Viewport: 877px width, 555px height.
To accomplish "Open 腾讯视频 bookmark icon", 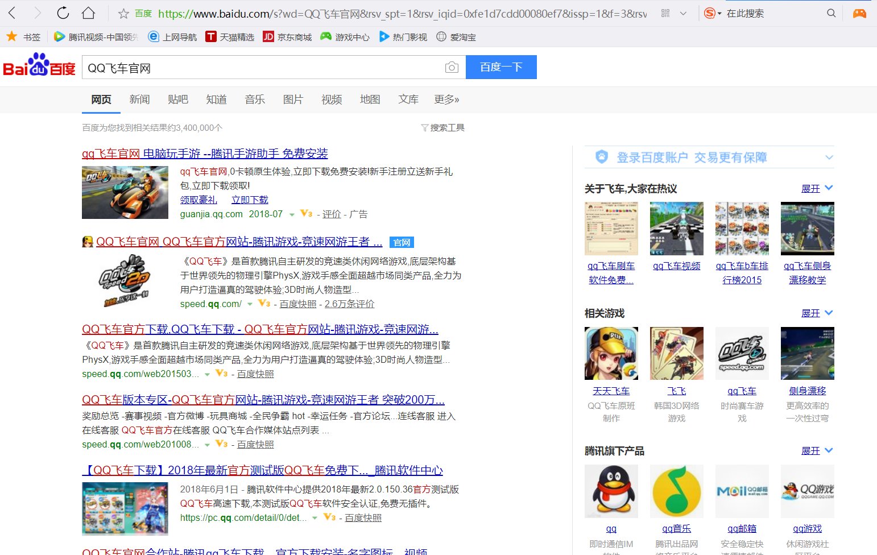I will tap(59, 36).
